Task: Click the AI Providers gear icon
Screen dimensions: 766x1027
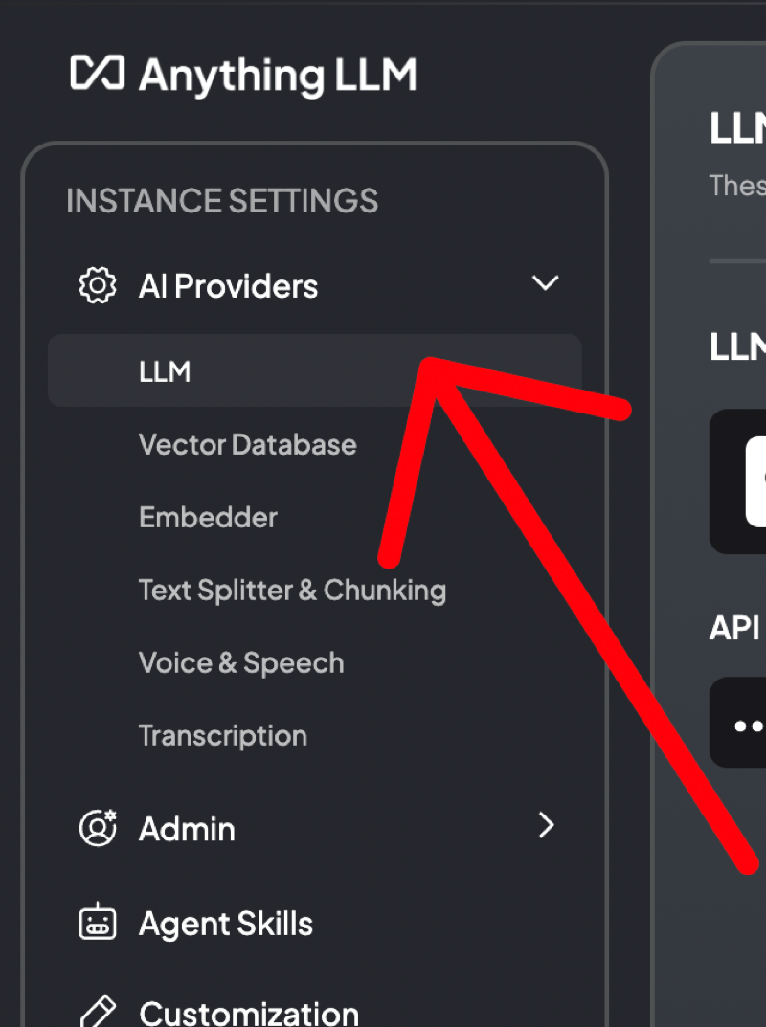Action: [98, 285]
